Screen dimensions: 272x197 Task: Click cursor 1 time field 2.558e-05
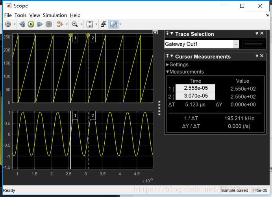(x=195, y=88)
